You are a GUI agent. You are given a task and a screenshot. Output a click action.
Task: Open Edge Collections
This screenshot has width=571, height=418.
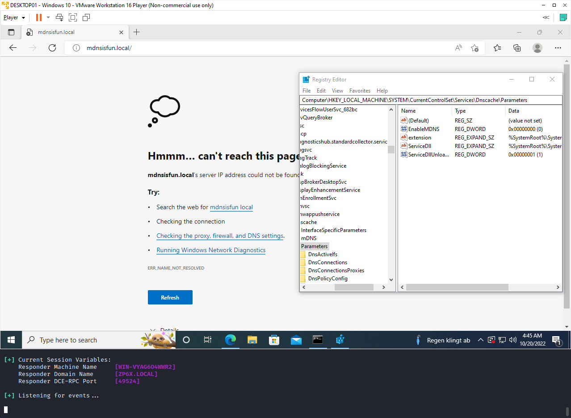(517, 48)
